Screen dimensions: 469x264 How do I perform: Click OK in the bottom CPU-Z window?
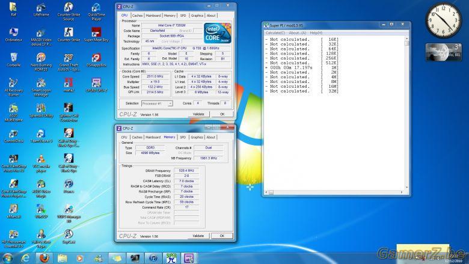point(222,236)
